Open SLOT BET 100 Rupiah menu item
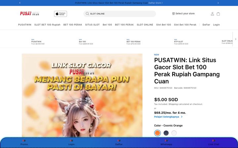 click(47, 25)
